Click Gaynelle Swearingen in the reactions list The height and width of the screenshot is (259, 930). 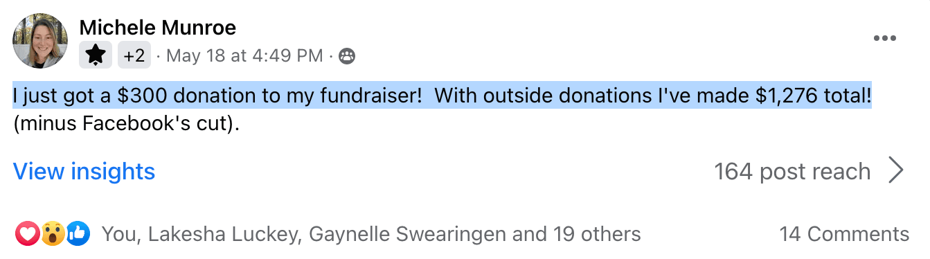coord(407,234)
